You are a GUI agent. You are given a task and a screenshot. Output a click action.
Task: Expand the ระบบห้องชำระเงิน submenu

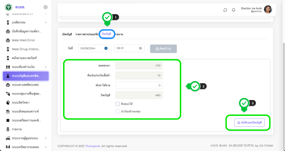click(46, 67)
